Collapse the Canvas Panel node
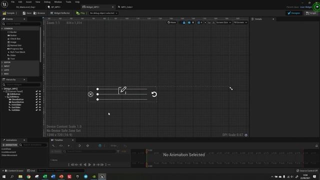 pos(4,91)
